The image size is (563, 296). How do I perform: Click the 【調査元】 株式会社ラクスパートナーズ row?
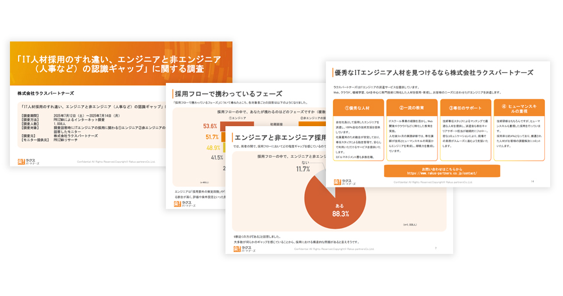click(x=59, y=135)
